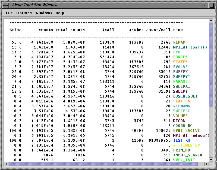The image size is (217, 170).
Task: Click count/call value 159025 for EVH1_EVOLVE
Action: (163, 130)
